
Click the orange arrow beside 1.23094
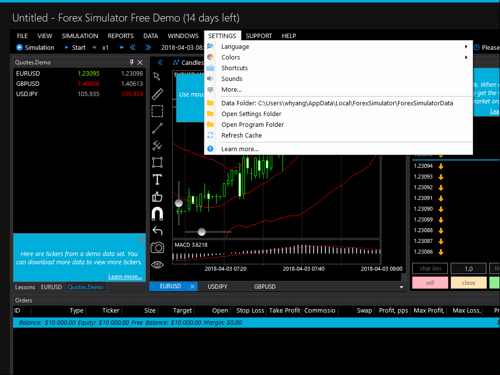[441, 166]
